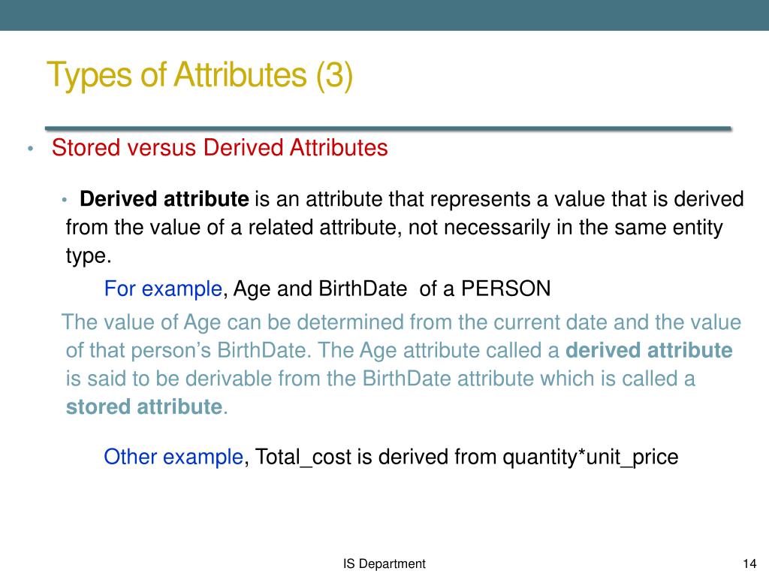Click the blue For example text

click(x=163, y=288)
